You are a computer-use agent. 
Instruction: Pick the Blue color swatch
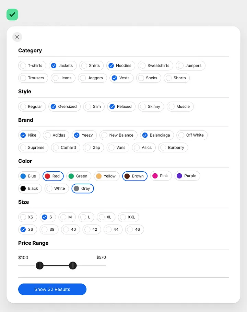click(29, 176)
